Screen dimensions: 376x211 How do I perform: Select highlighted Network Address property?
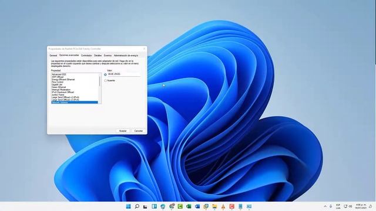click(75, 103)
